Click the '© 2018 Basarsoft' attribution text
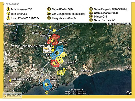 coord(76,90)
